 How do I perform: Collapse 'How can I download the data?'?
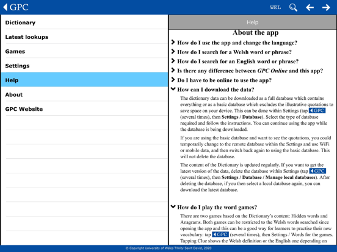click(x=213, y=89)
